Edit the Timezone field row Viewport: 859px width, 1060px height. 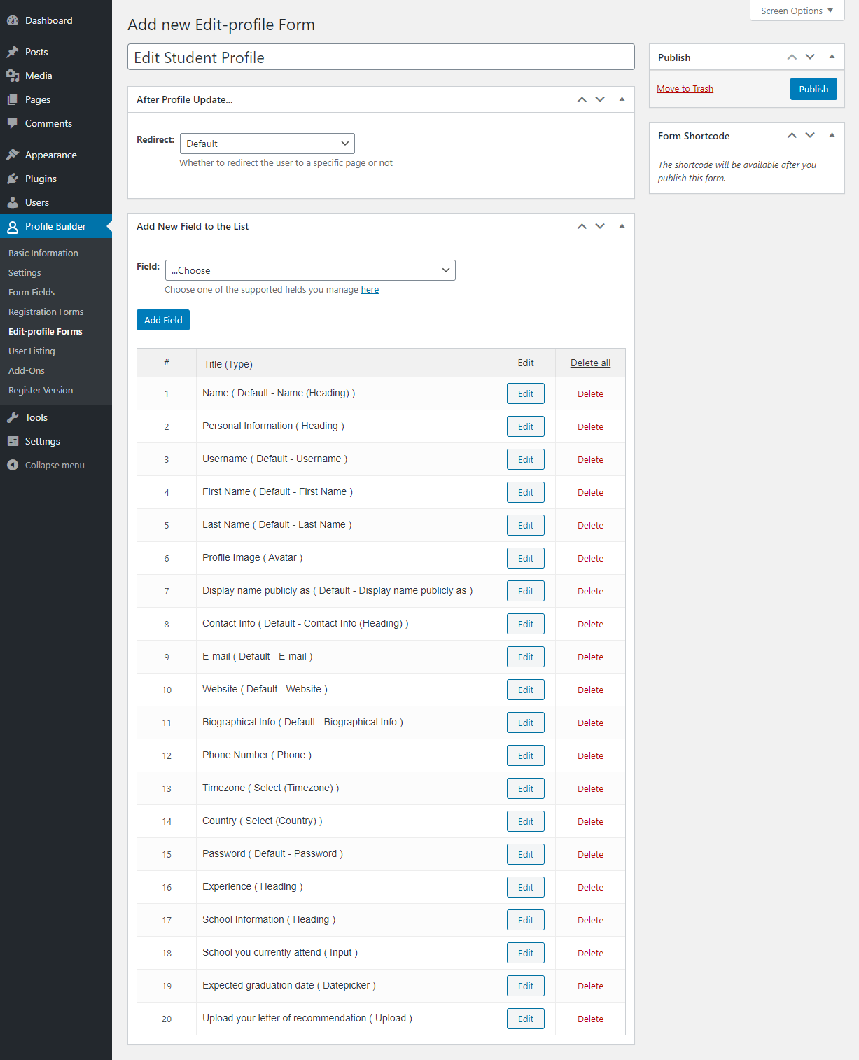pyautogui.click(x=526, y=788)
